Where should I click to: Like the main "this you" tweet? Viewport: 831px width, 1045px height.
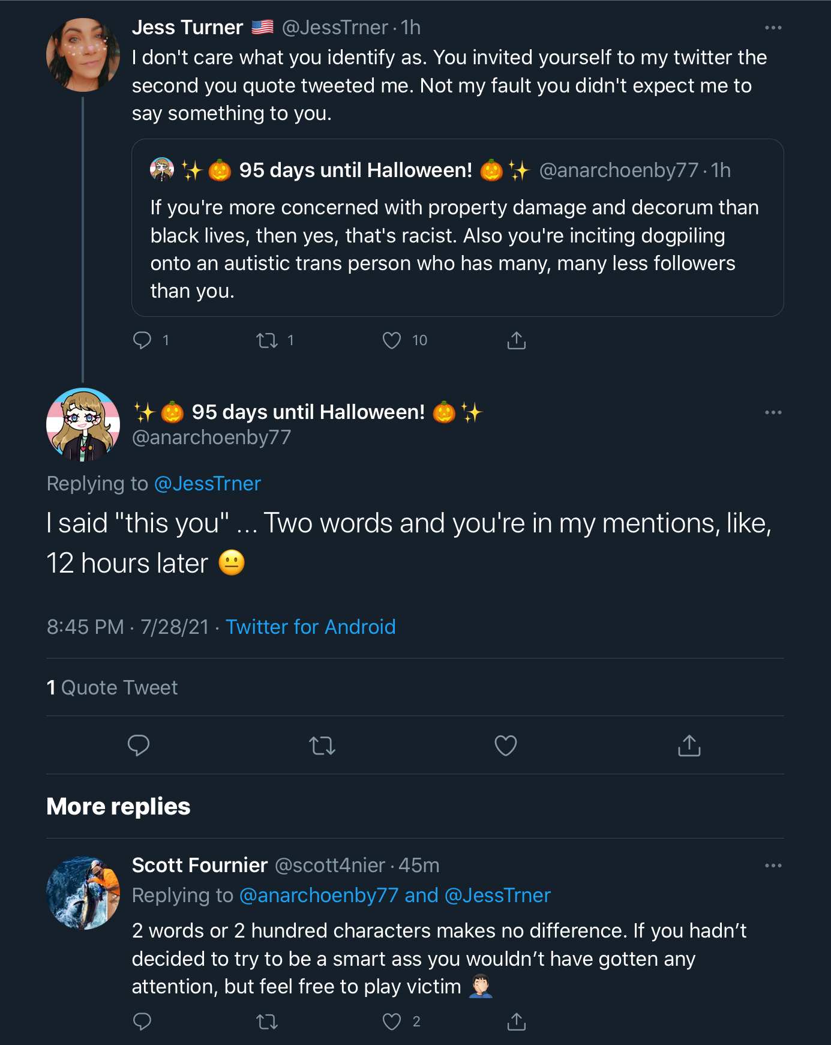click(506, 745)
